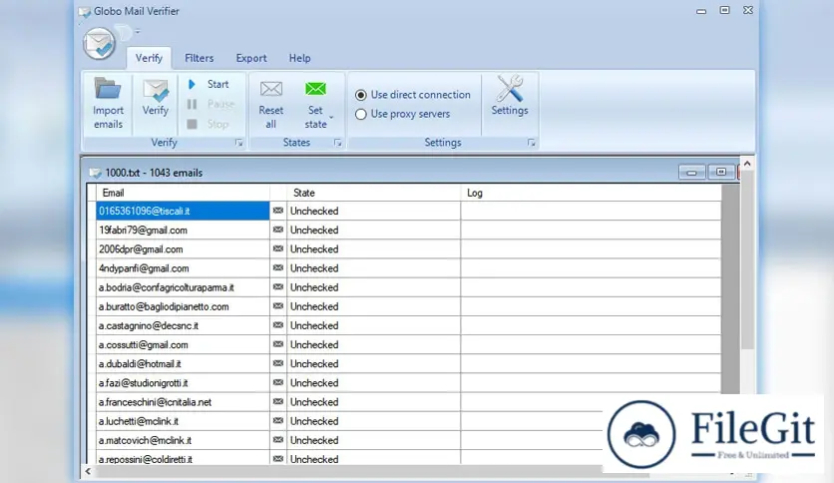
Task: Select Use proxy servers radio button
Action: (x=361, y=114)
